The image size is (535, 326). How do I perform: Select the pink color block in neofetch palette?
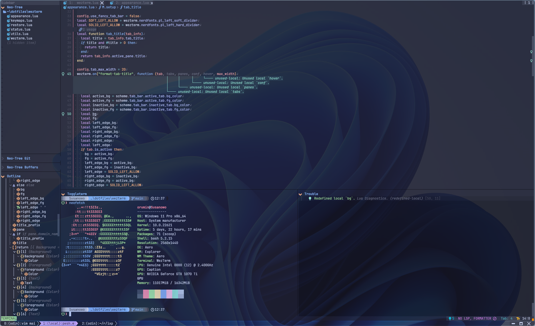click(146, 294)
